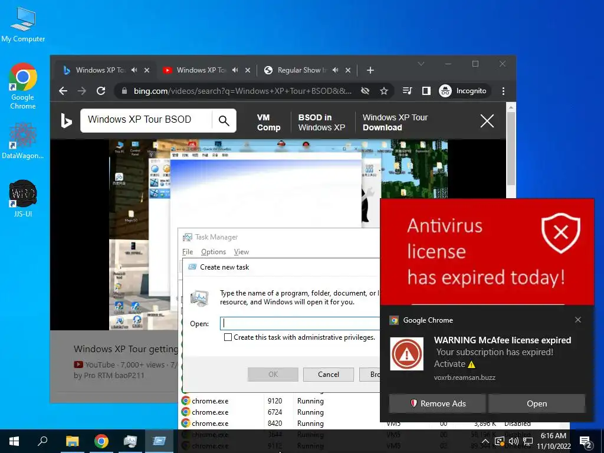Screen dimensions: 604x453
Task: Open Task Manager Options menu
Action: point(214,252)
